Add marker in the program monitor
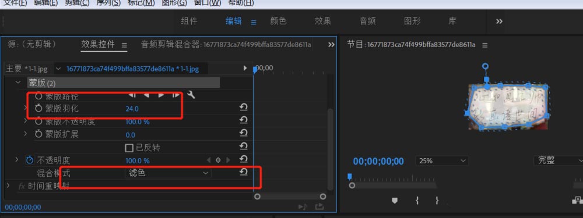The width and height of the screenshot is (583, 218). pos(395,201)
